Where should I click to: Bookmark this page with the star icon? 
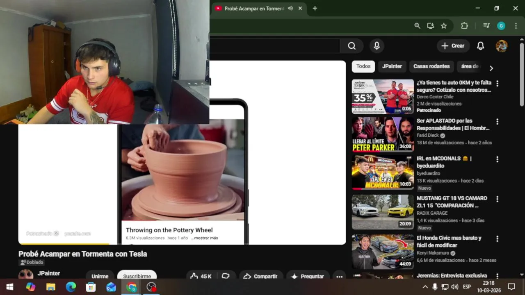pos(444,26)
